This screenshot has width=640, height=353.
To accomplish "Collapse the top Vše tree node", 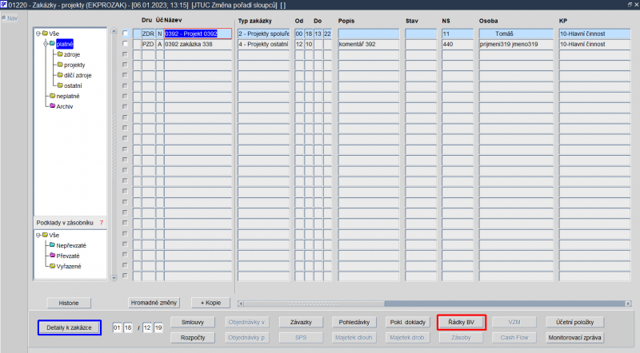I will [x=38, y=34].
